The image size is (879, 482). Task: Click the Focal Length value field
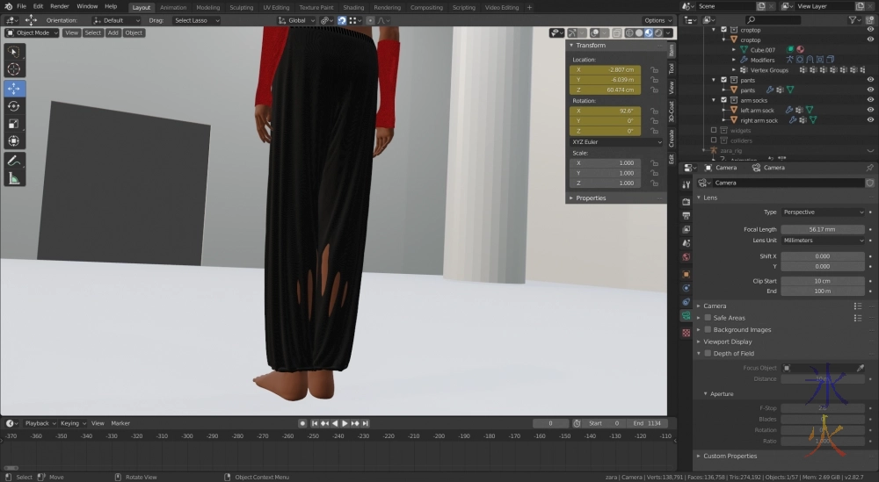823,229
